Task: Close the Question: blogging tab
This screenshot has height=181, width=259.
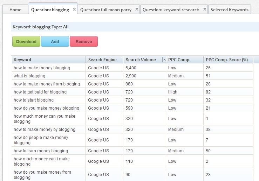Action: click(74, 9)
